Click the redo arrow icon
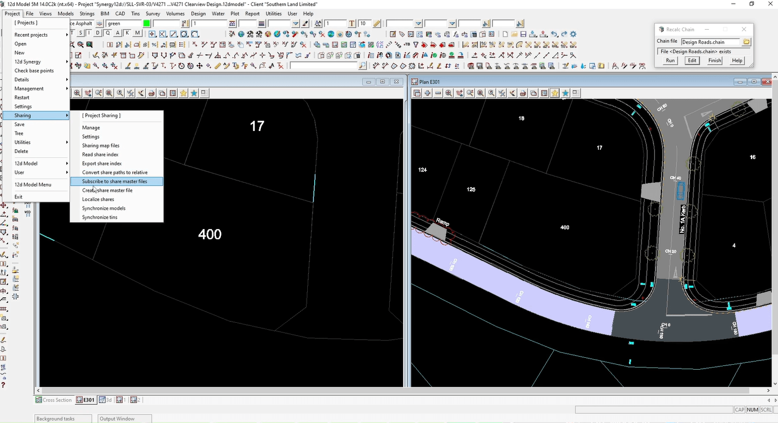 (x=564, y=34)
